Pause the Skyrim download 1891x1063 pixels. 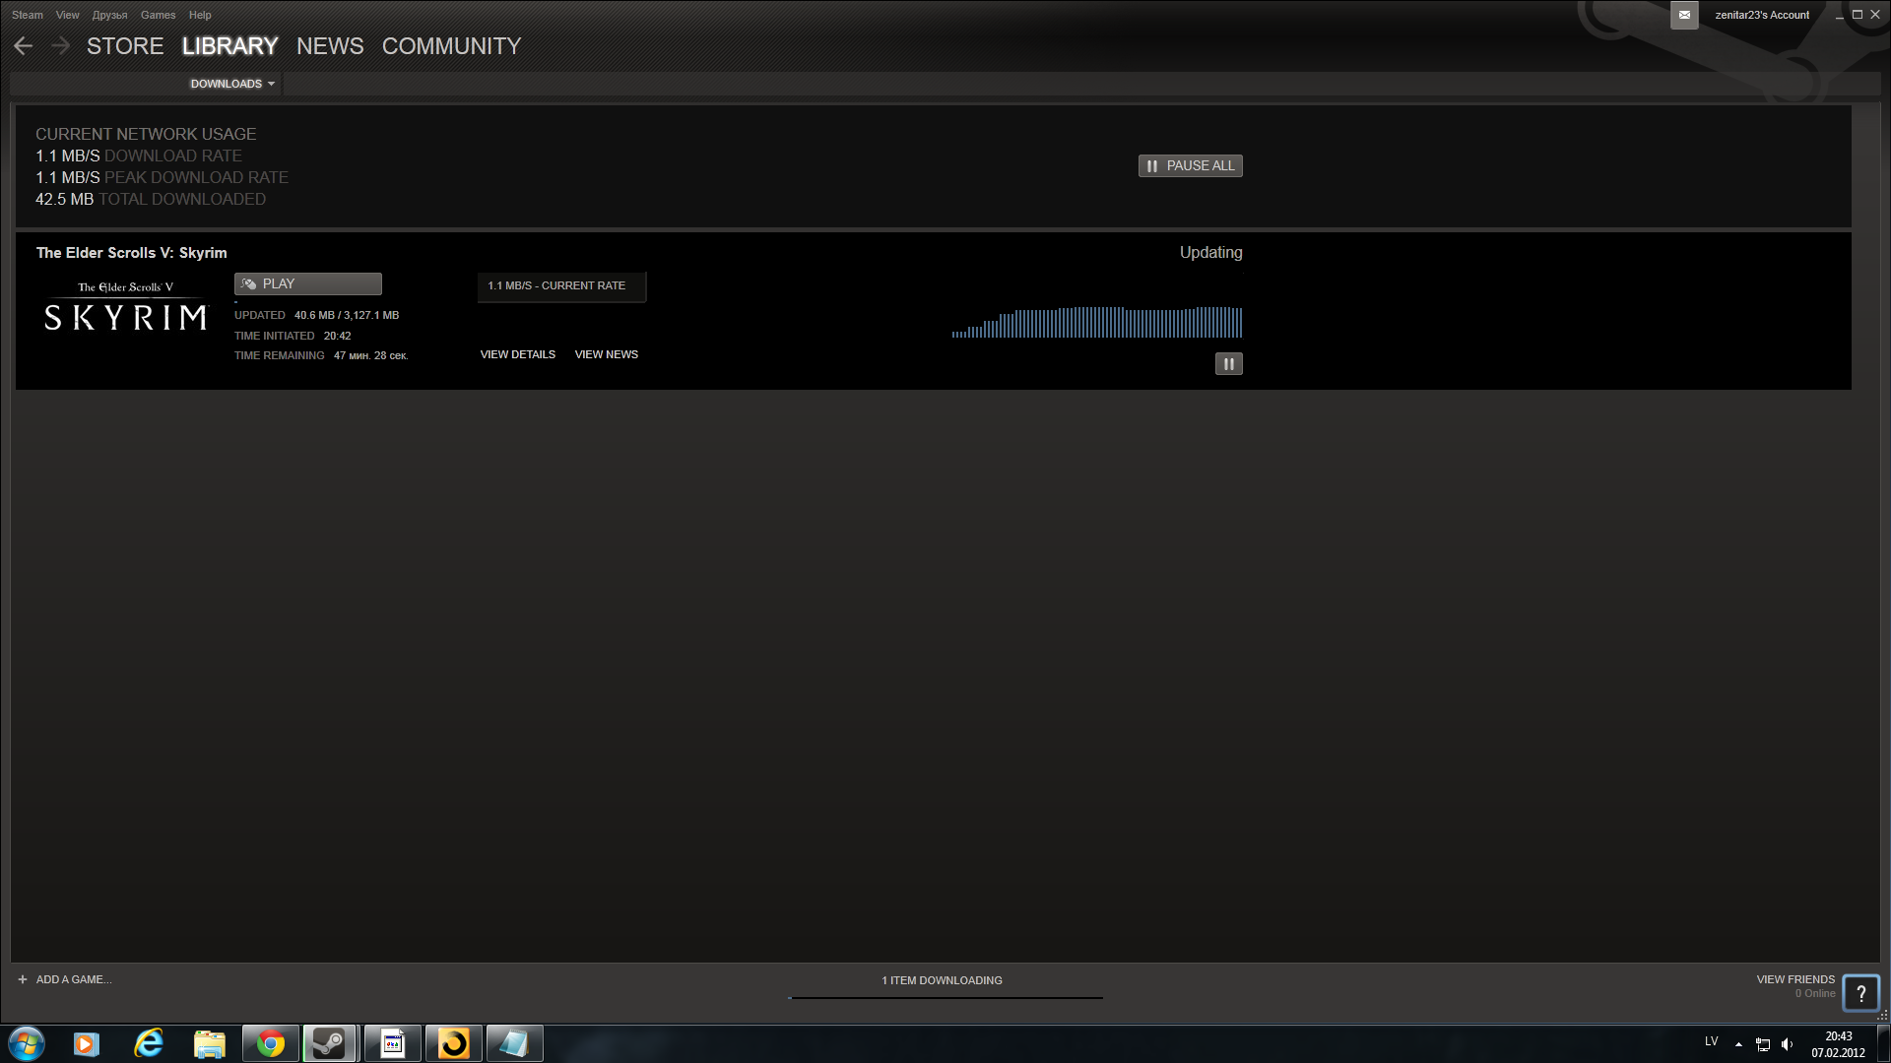[x=1228, y=364]
